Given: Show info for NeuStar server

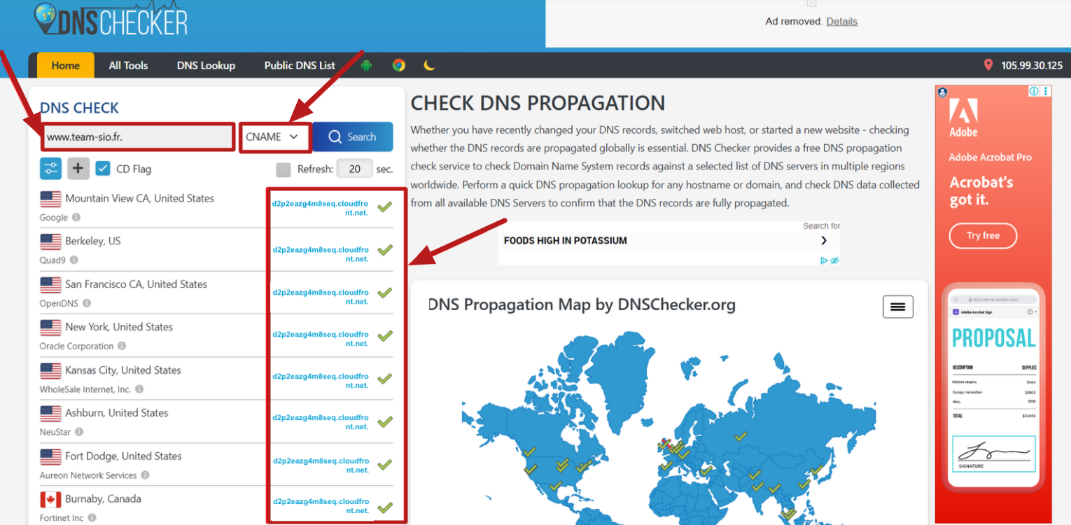Looking at the screenshot, I should click(x=79, y=432).
